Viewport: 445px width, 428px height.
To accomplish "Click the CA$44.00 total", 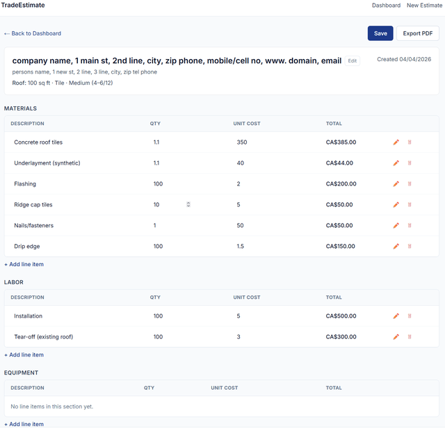I will coord(339,163).
